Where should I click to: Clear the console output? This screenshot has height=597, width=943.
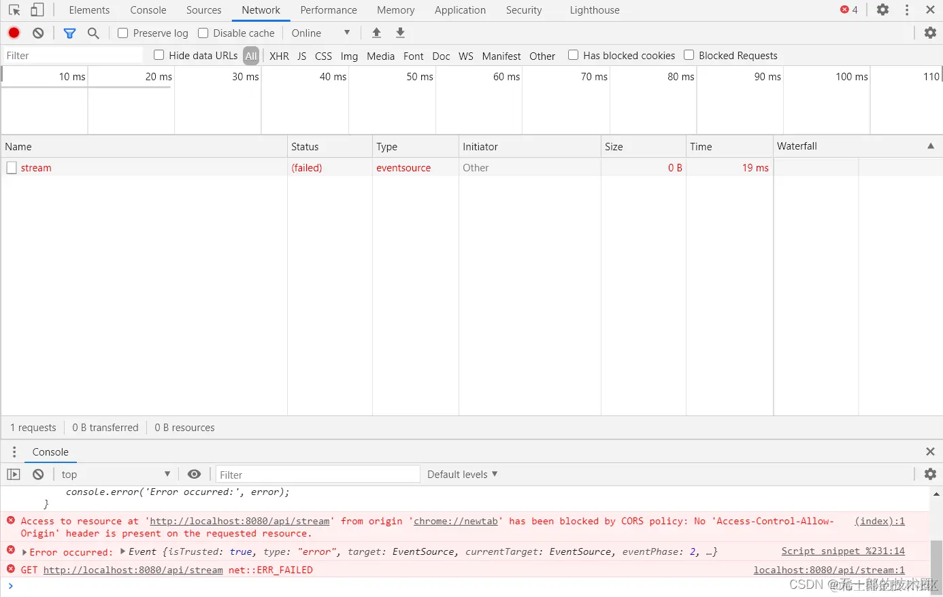coord(38,475)
